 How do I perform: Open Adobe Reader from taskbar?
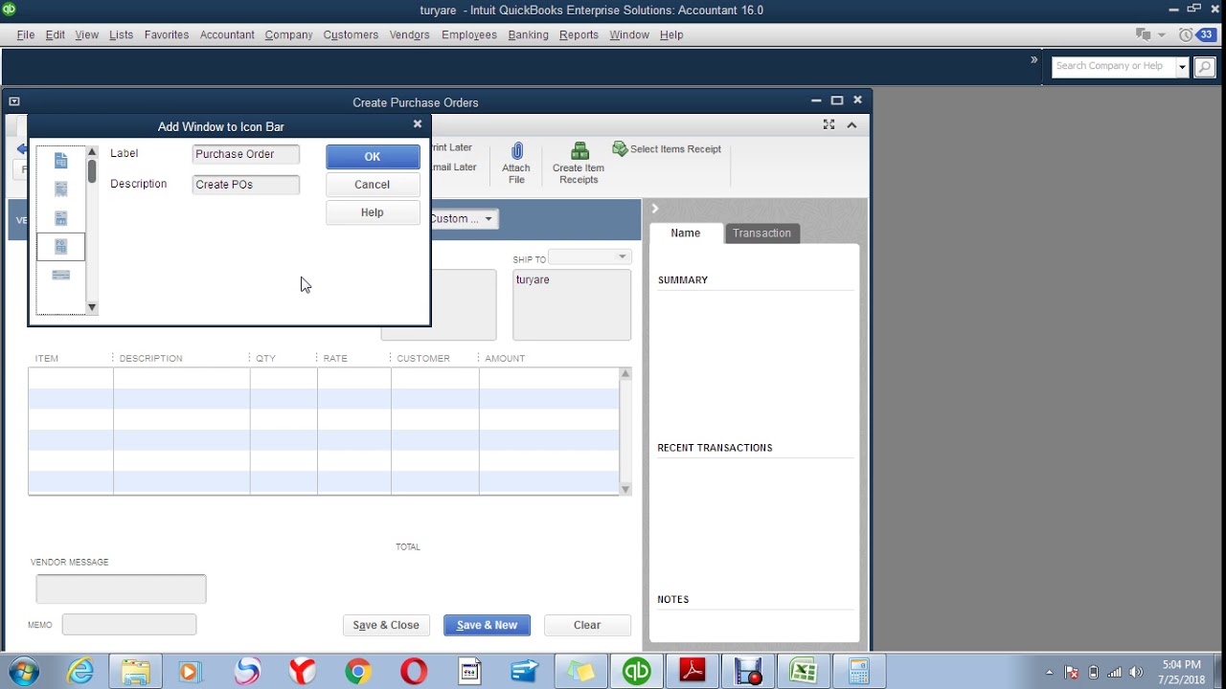692,672
